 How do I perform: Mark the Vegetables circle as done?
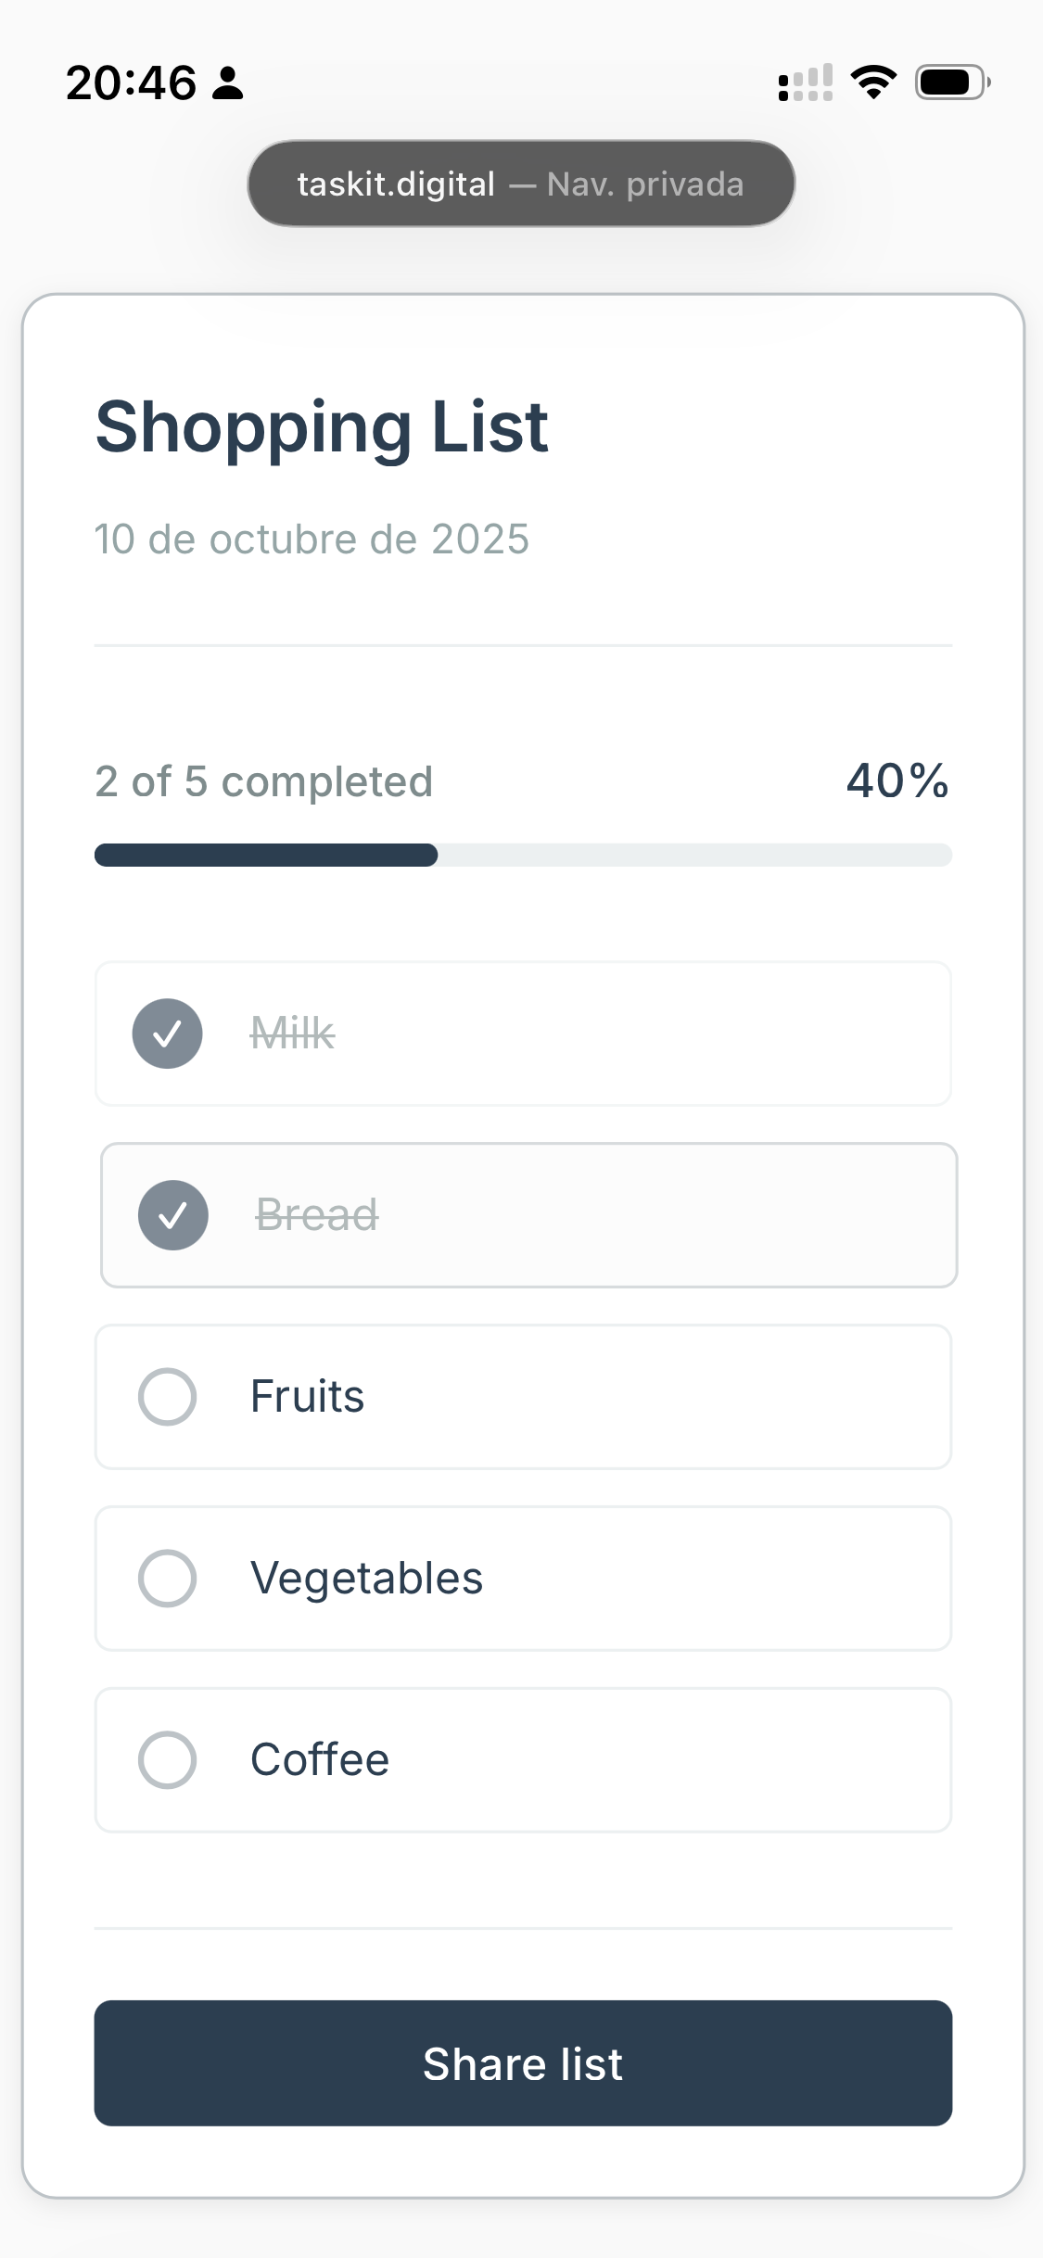[x=168, y=1579]
